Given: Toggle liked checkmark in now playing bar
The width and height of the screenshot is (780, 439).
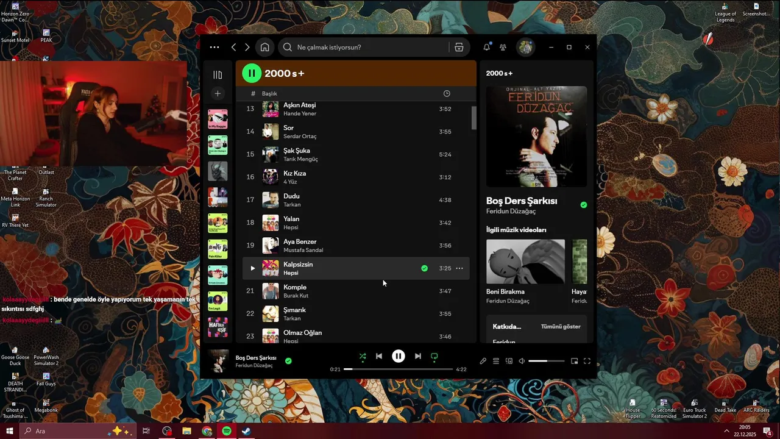Looking at the screenshot, I should click(288, 361).
